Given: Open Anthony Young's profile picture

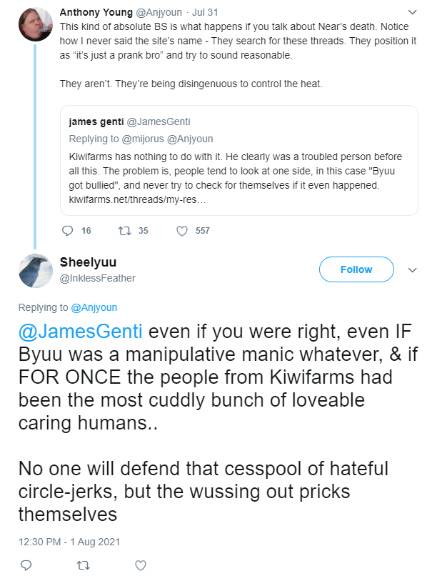Looking at the screenshot, I should (36, 24).
